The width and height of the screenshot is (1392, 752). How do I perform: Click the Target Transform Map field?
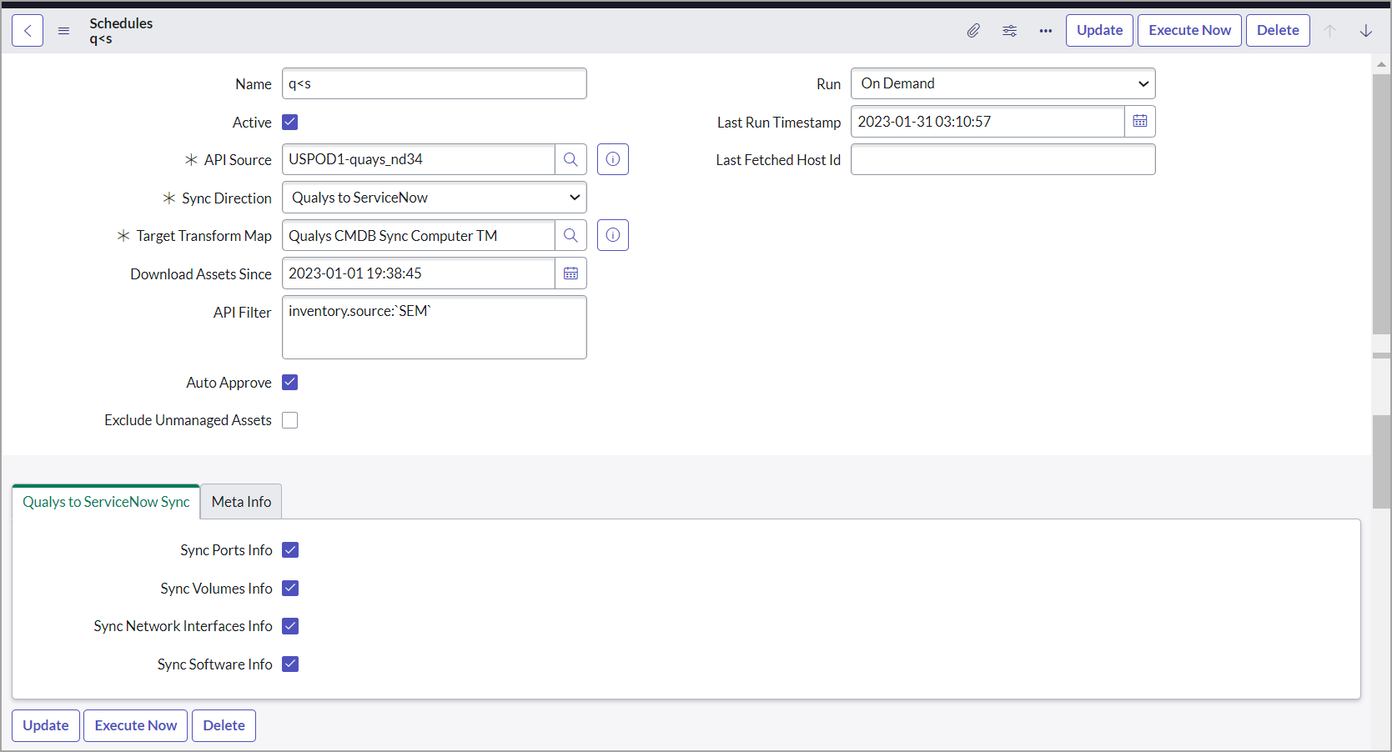[x=419, y=236]
